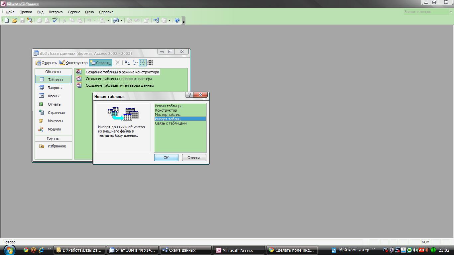Click the Paste clipboard icon
Image resolution: width=454 pixels, height=255 pixels.
79,20
